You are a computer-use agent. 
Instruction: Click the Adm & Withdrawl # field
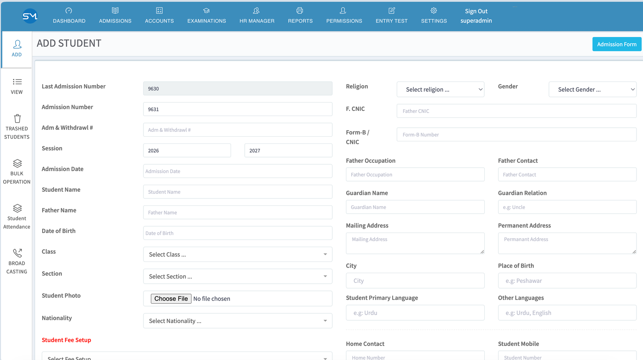238,130
